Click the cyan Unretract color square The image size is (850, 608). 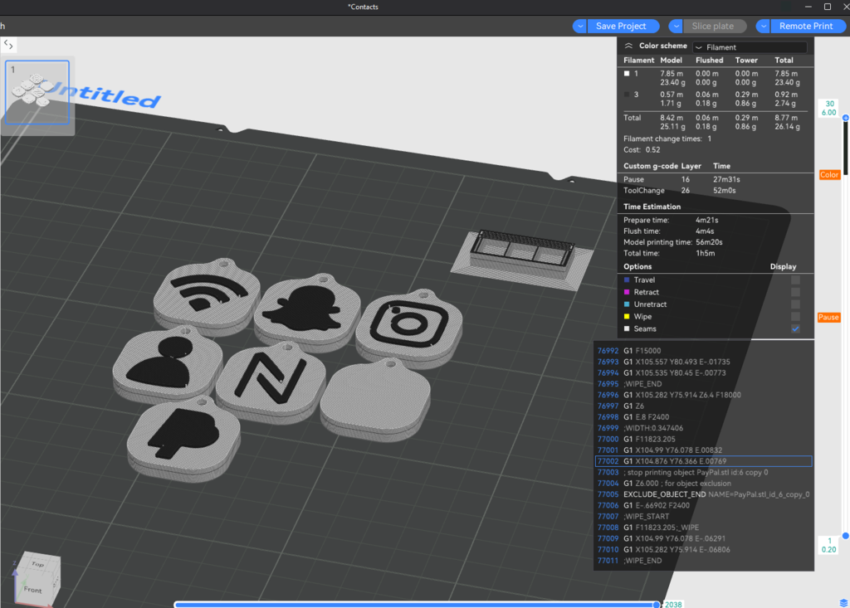click(x=627, y=304)
